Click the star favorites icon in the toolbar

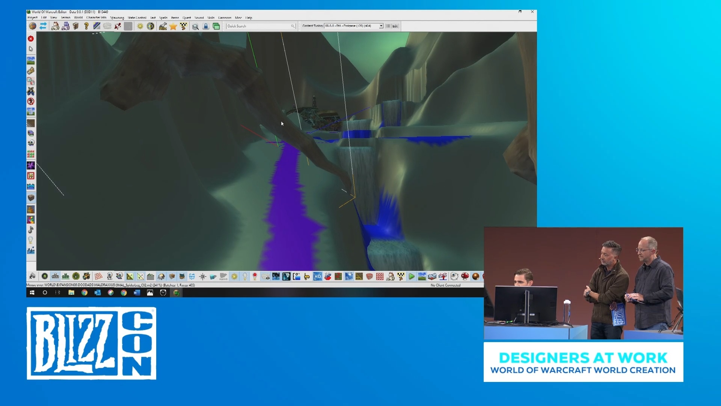coord(173,26)
